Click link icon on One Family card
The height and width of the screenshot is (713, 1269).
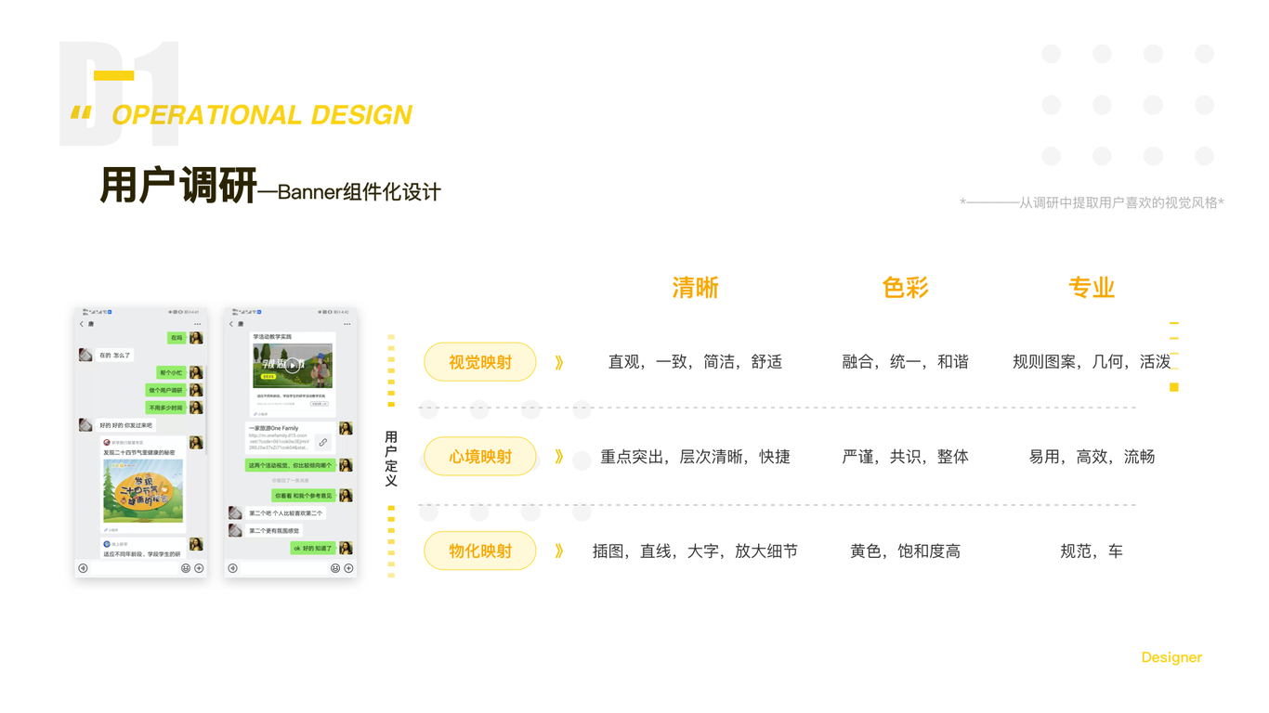click(x=323, y=442)
